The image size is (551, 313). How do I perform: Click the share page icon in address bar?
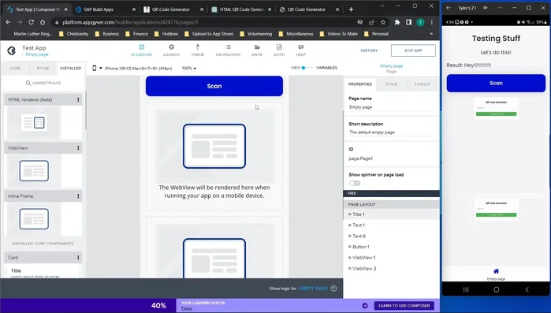click(x=371, y=22)
